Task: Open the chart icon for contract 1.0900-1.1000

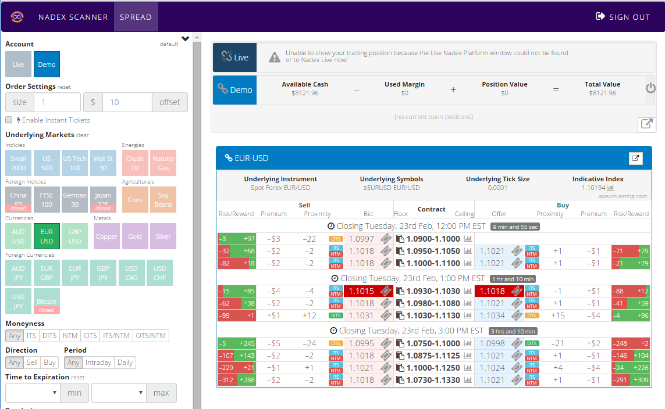Action: coord(468,239)
